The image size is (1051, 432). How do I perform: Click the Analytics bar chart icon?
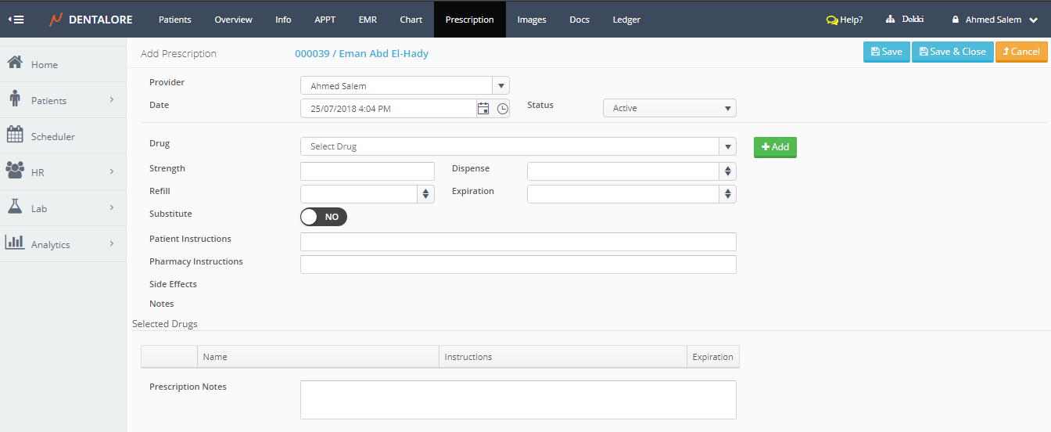pyautogui.click(x=15, y=243)
